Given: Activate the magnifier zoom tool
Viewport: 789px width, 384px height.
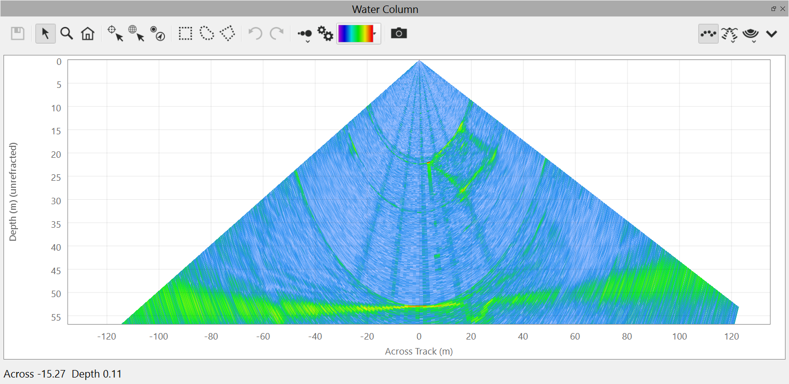Looking at the screenshot, I should [66, 33].
